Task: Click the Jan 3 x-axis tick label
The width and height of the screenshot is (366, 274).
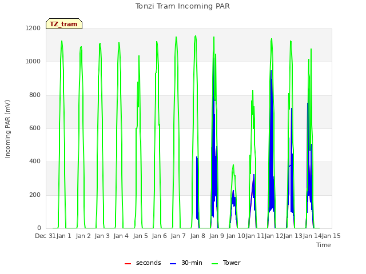Action: pyautogui.click(x=102, y=236)
